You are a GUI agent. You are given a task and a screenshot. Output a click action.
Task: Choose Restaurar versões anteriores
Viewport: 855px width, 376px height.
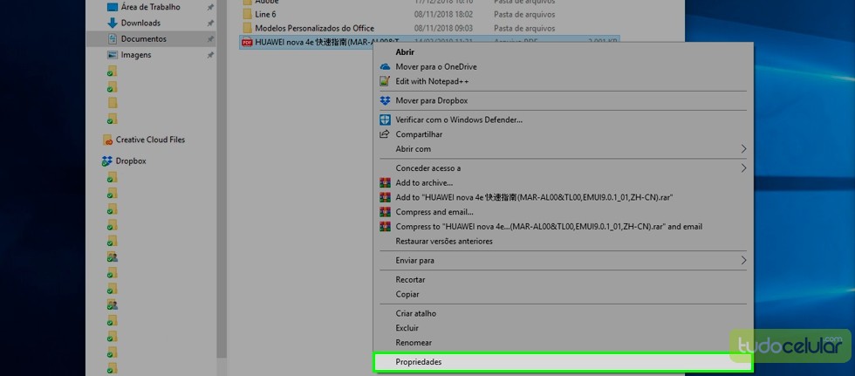click(x=444, y=242)
